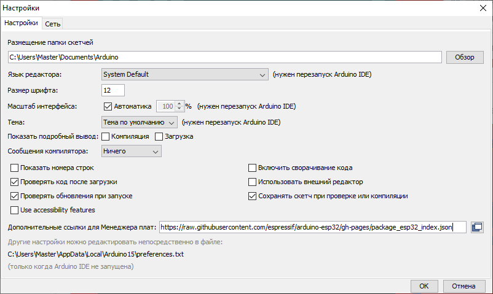Screen dimensions: 493x294
Task: Confirm settings with the OK button
Action: [424, 286]
